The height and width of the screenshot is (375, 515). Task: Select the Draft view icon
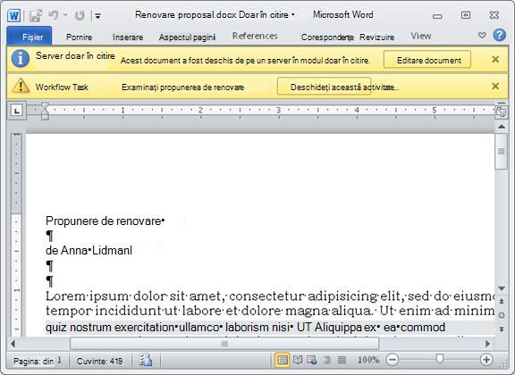(342, 360)
